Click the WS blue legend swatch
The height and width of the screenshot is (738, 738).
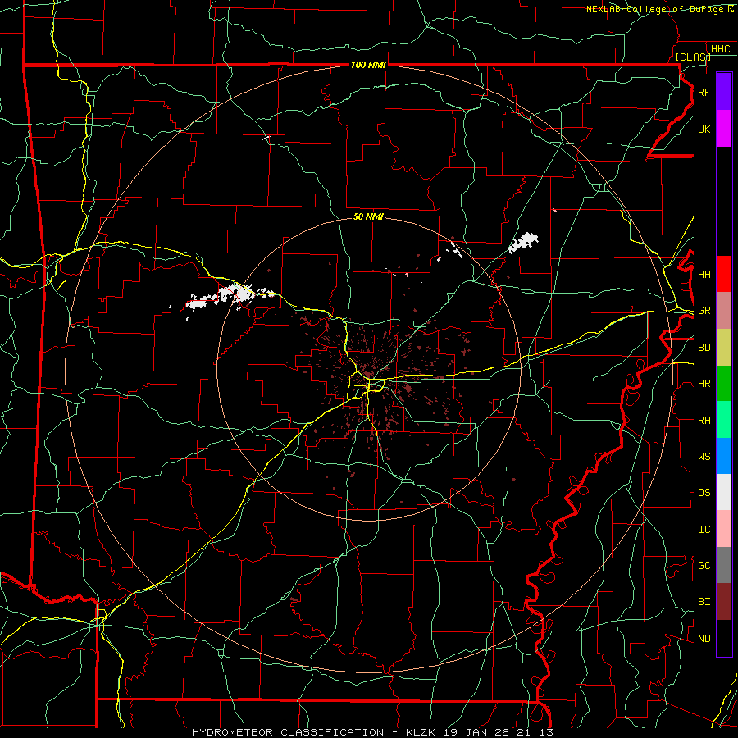pos(724,456)
